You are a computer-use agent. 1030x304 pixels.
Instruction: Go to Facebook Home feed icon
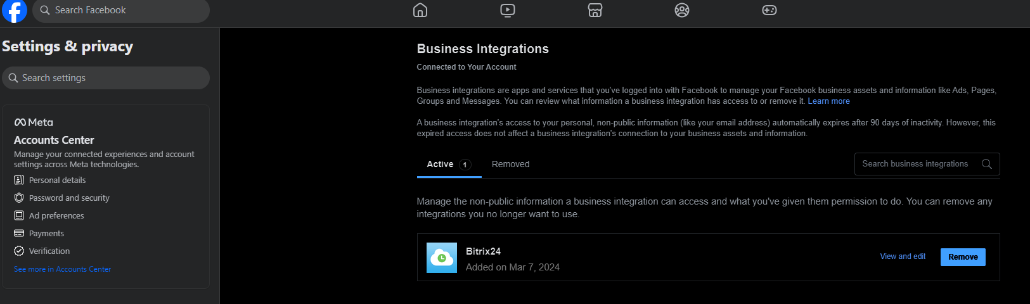coord(420,10)
